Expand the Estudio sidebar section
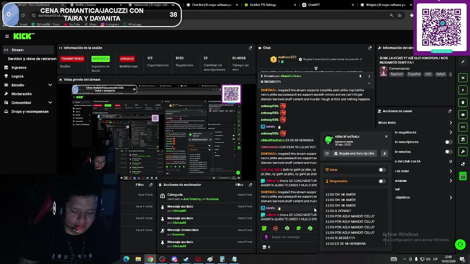470x264 pixels. 50,85
